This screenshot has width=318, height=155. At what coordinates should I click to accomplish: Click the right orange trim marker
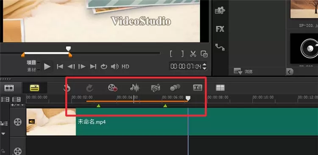pyautogui.click(x=70, y=55)
